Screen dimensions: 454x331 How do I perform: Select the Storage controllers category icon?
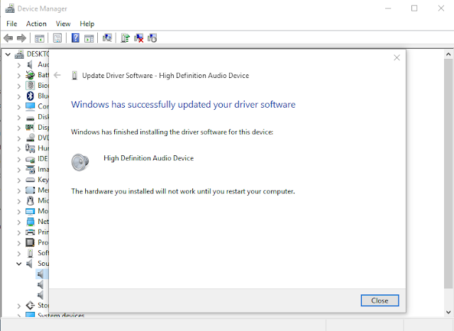pos(30,305)
